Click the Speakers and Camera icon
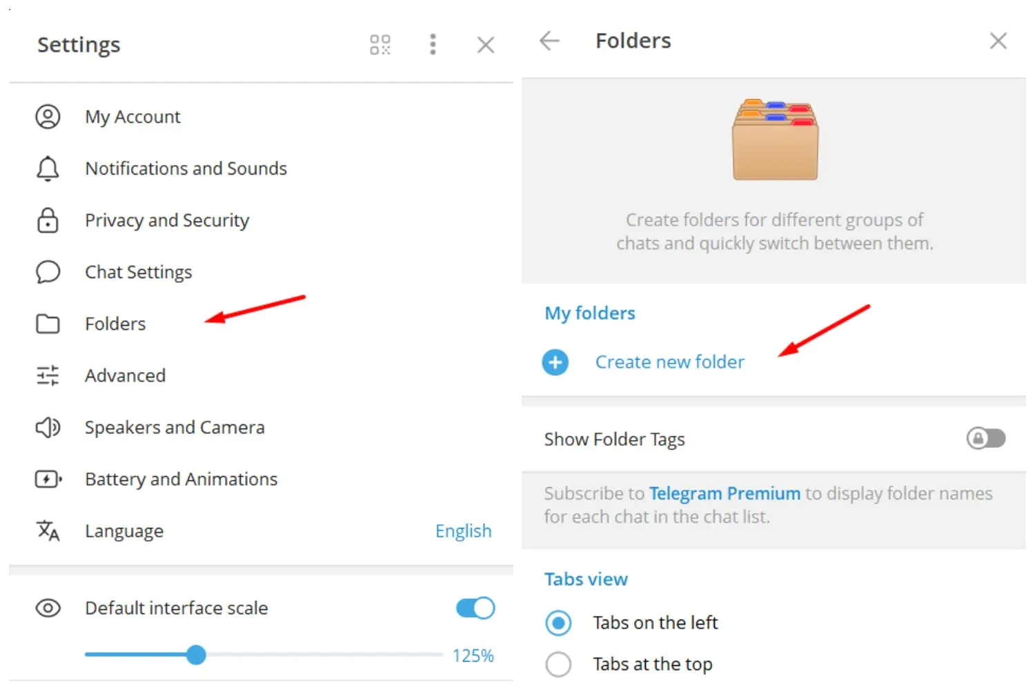This screenshot has height=690, width=1035. coord(48,427)
